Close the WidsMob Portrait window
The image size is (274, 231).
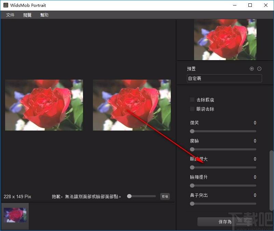tap(265, 5)
